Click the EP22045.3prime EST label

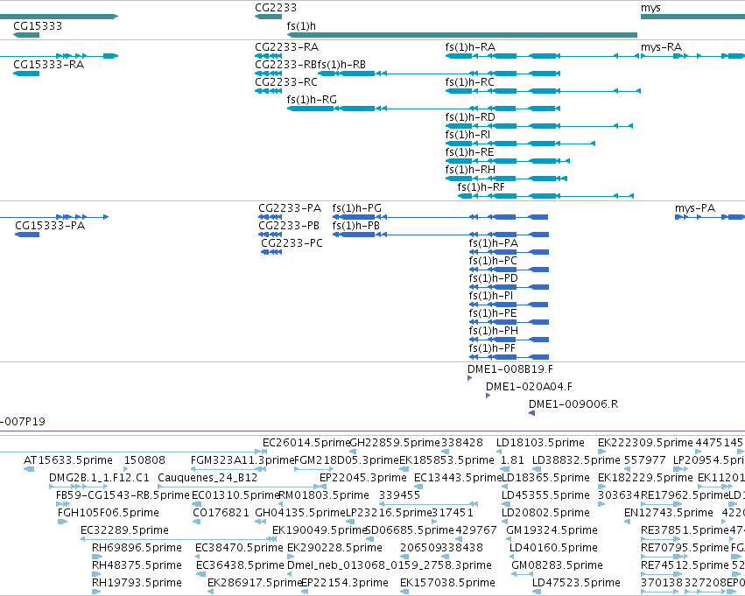pos(363,478)
